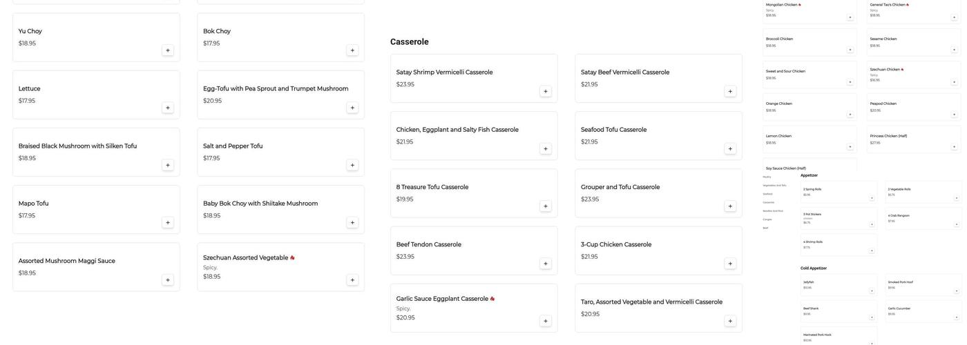967x345 pixels.
Task: Open the Taro, Assorted Vegetable and Vermicelli Casserole item
Action: 651,302
